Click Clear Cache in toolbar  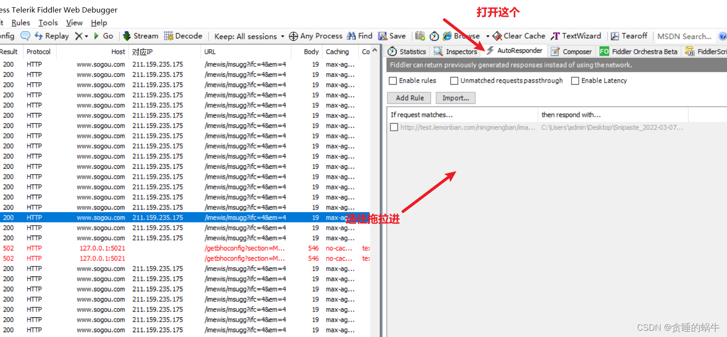pyautogui.click(x=519, y=36)
